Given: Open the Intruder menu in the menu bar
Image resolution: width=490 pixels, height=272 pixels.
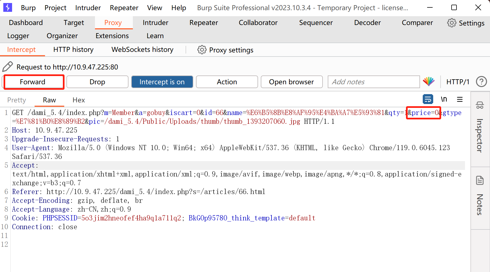Looking at the screenshot, I should (x=88, y=8).
